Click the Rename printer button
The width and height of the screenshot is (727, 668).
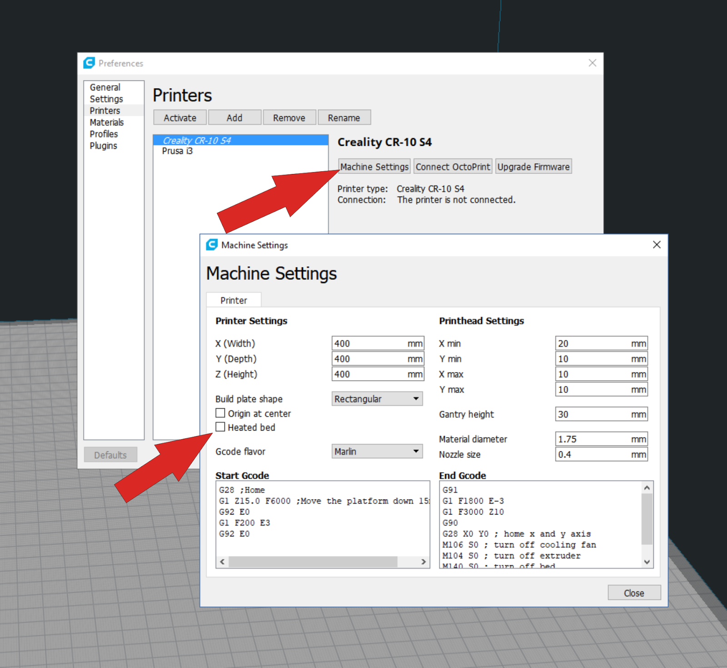click(x=344, y=118)
